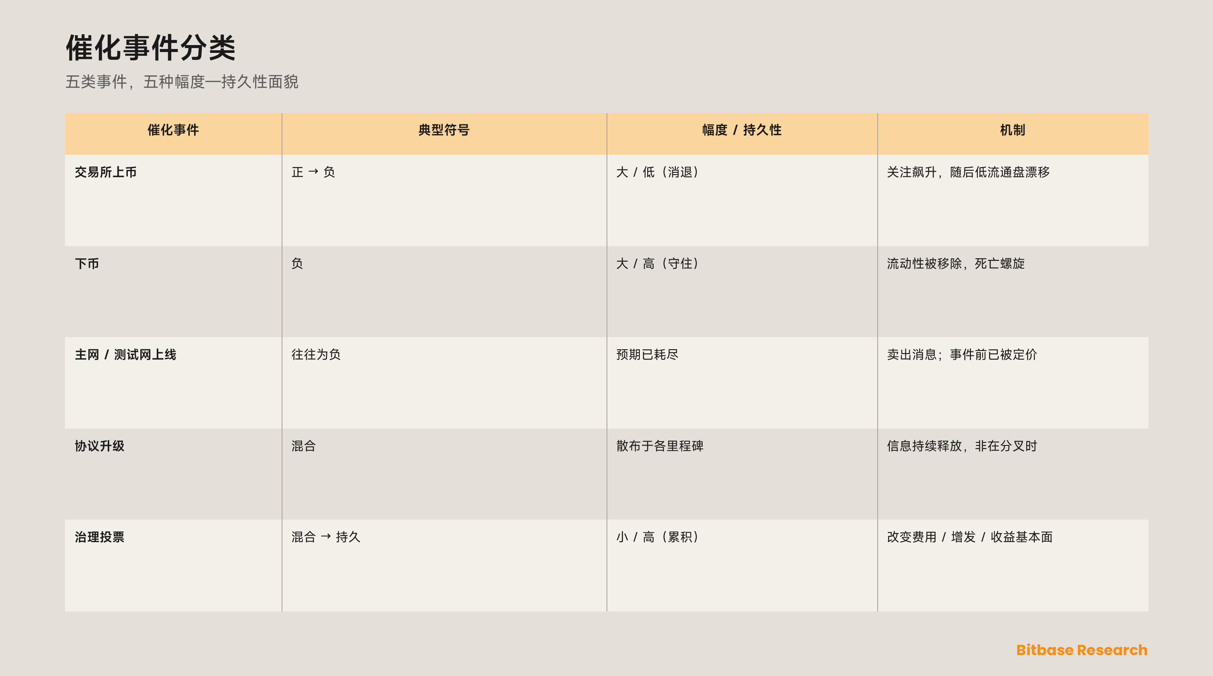Select the row label 协议升级
The width and height of the screenshot is (1213, 676).
pos(100,446)
